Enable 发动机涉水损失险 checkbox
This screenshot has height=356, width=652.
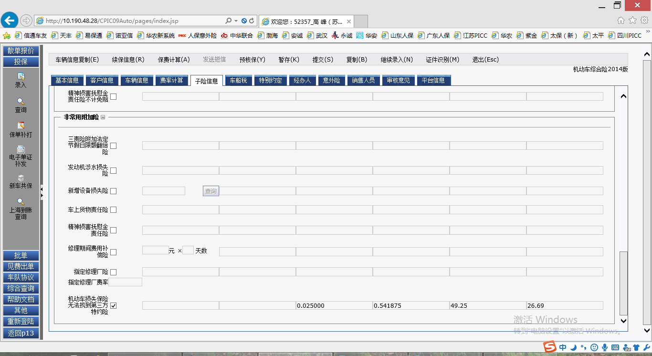[114, 170]
